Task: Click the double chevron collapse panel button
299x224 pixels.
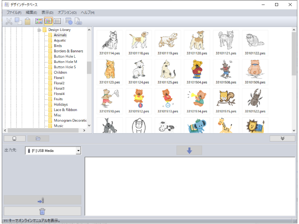Action: [x=282, y=138]
